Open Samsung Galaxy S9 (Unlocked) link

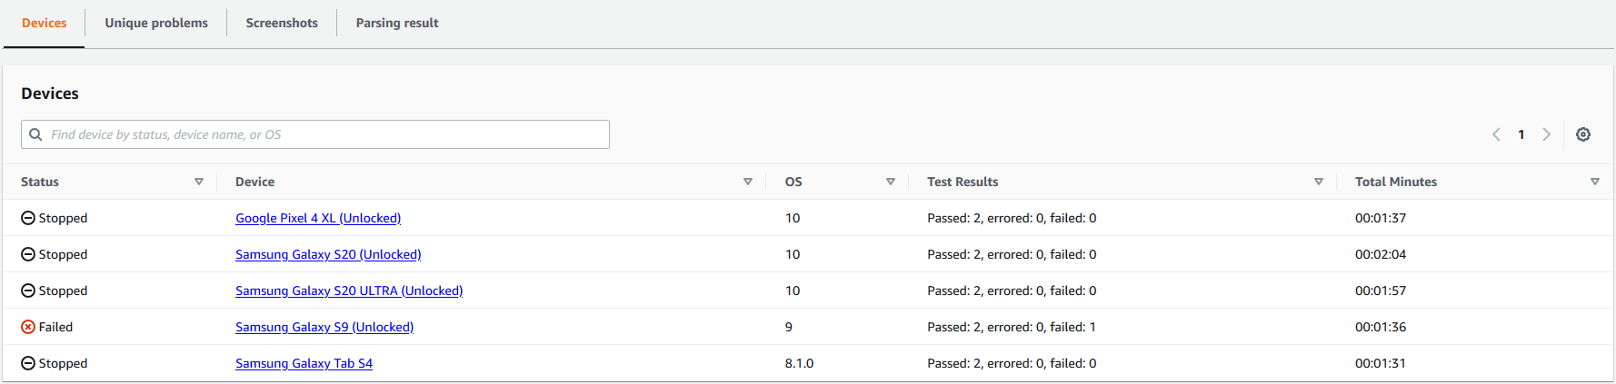324,327
